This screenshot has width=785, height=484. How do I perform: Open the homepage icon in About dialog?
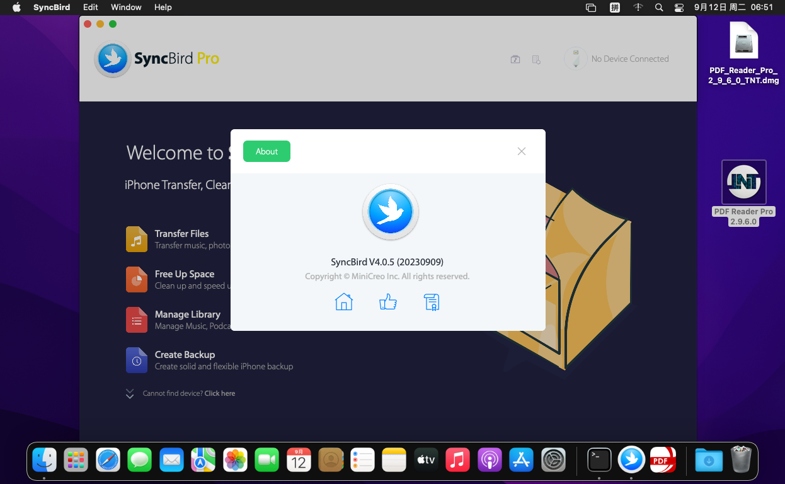coord(343,302)
